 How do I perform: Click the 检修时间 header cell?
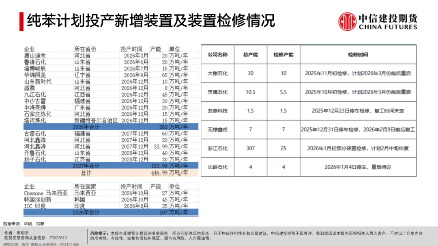[x=358, y=55]
